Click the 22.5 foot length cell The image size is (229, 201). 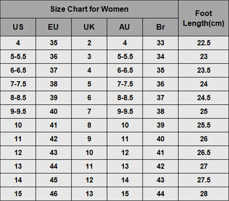coord(204,43)
